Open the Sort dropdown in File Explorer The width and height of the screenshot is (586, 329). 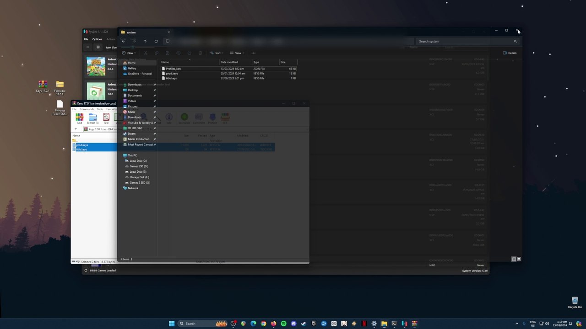[217, 53]
